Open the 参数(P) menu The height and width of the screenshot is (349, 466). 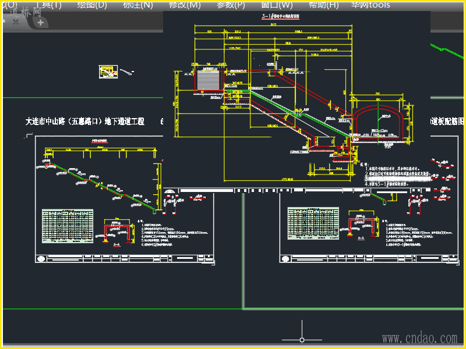pos(231,5)
